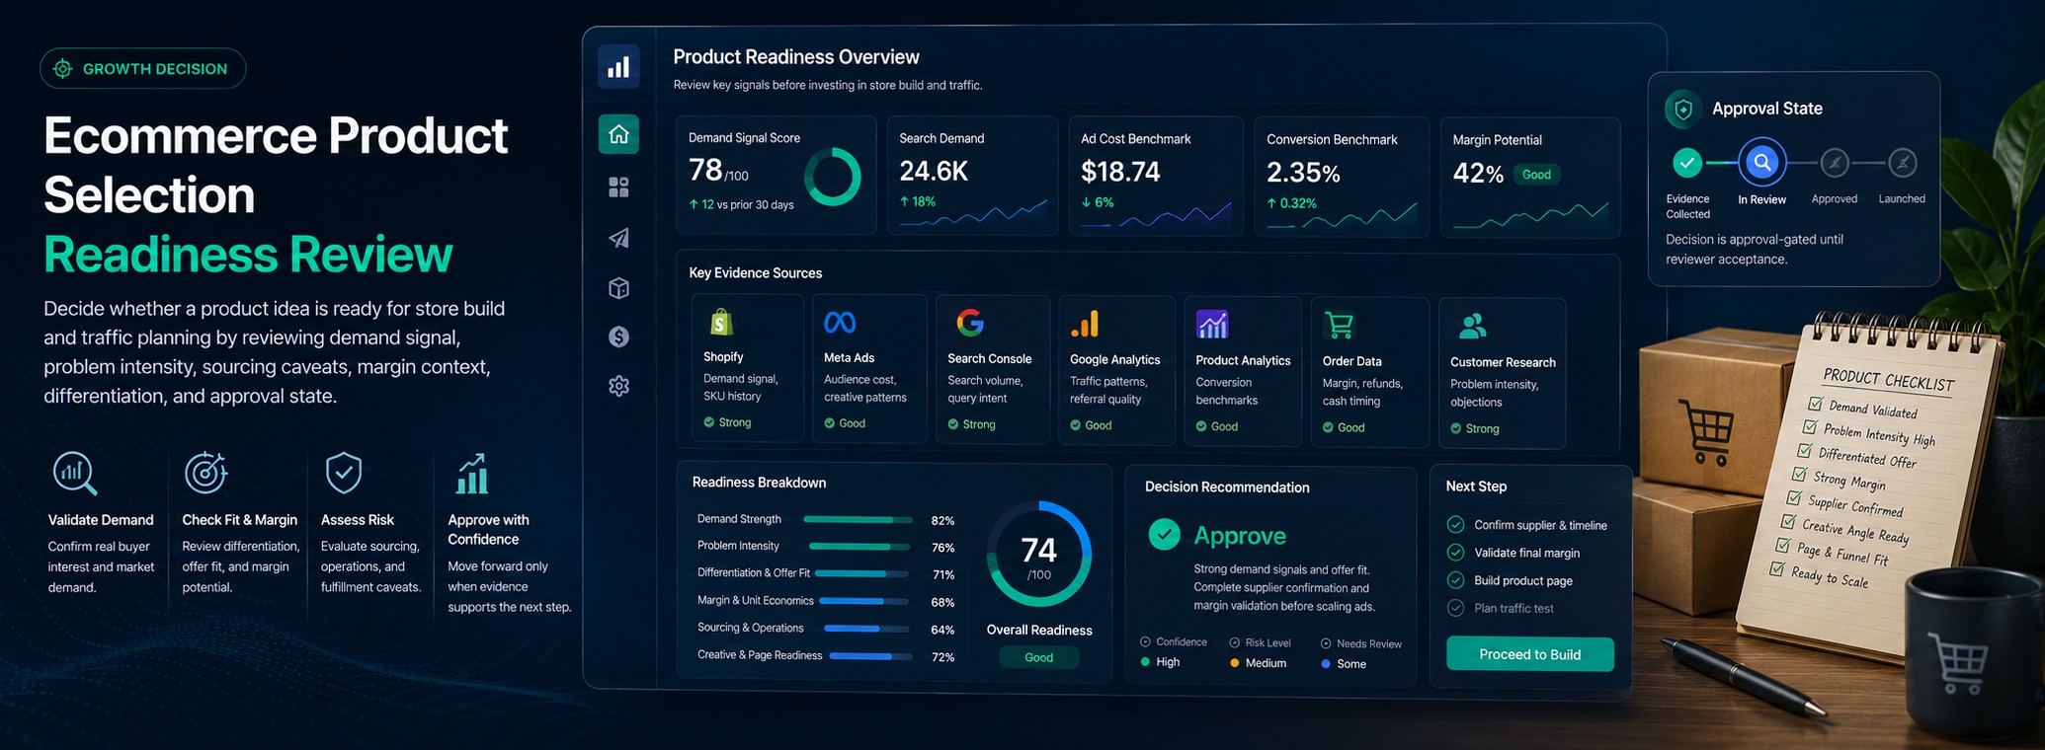Click the Google Search Console logo
The height and width of the screenshot is (750, 2045).
[x=970, y=323]
